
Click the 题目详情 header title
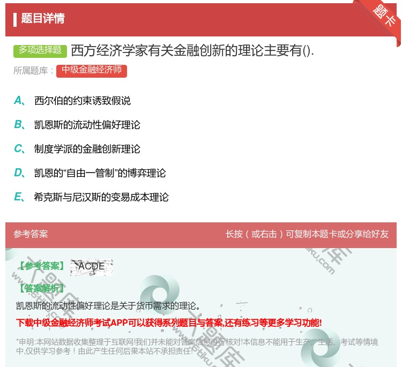(43, 18)
